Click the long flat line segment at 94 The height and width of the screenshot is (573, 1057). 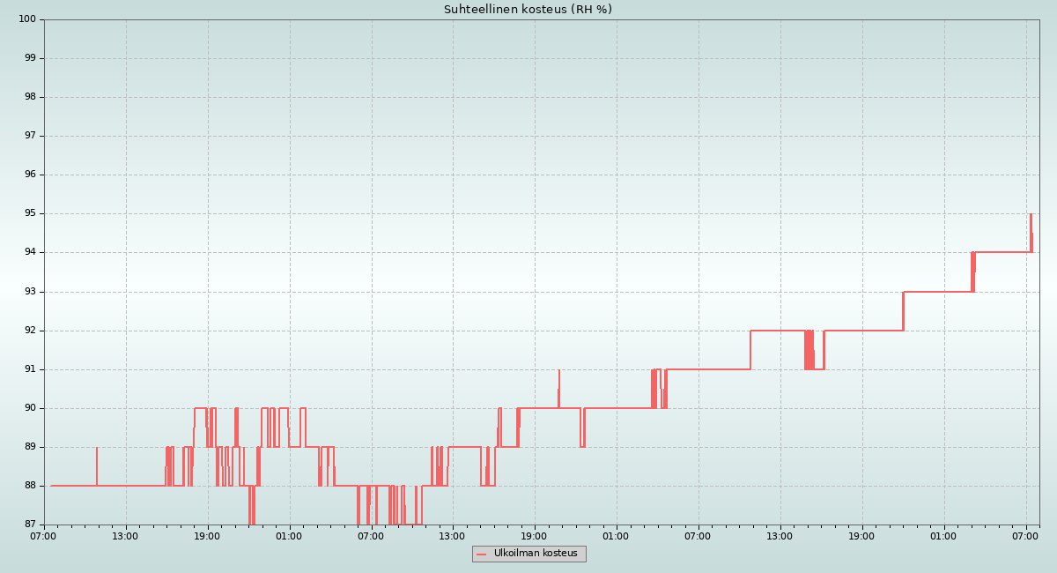coord(1002,252)
